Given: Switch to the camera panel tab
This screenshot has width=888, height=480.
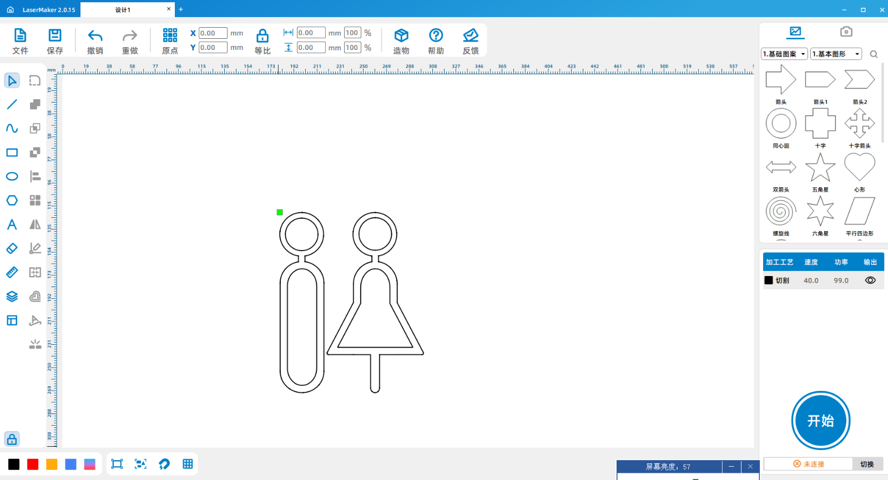Looking at the screenshot, I should click(x=846, y=32).
